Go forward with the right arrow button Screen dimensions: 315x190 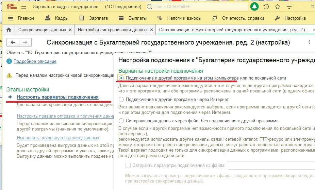click(x=25, y=42)
